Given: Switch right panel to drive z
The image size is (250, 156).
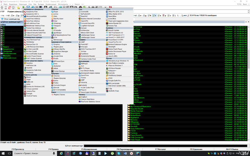Looking at the screenshot, I should (169, 15).
